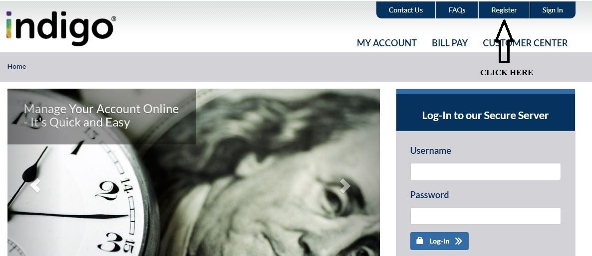Viewport: 592px width, 256px height.
Task: Click the double chevron on Log-In button
Action: tap(458, 242)
